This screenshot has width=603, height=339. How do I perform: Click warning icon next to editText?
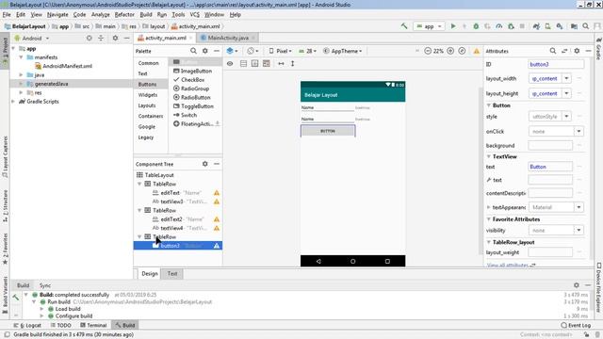point(217,193)
